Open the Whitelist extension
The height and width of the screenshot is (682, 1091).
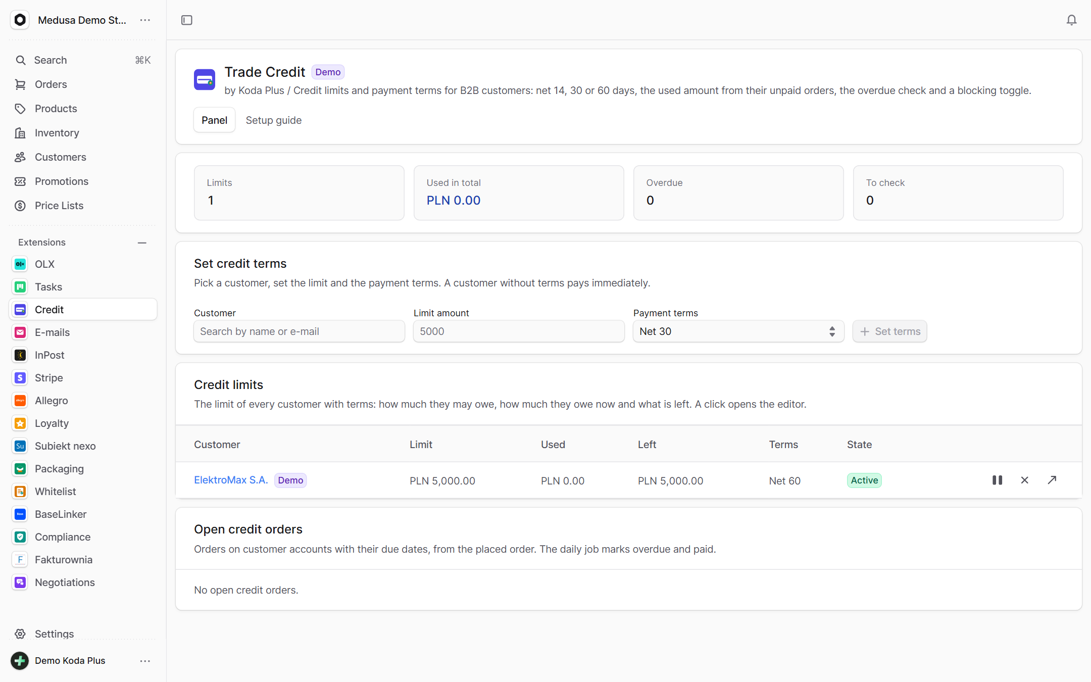click(x=83, y=492)
